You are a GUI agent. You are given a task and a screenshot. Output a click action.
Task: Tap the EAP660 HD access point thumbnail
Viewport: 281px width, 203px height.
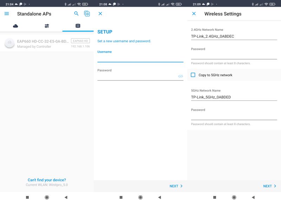pyautogui.click(x=9, y=43)
